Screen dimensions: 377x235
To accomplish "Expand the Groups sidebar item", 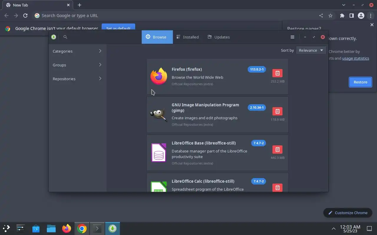I will pyautogui.click(x=77, y=65).
